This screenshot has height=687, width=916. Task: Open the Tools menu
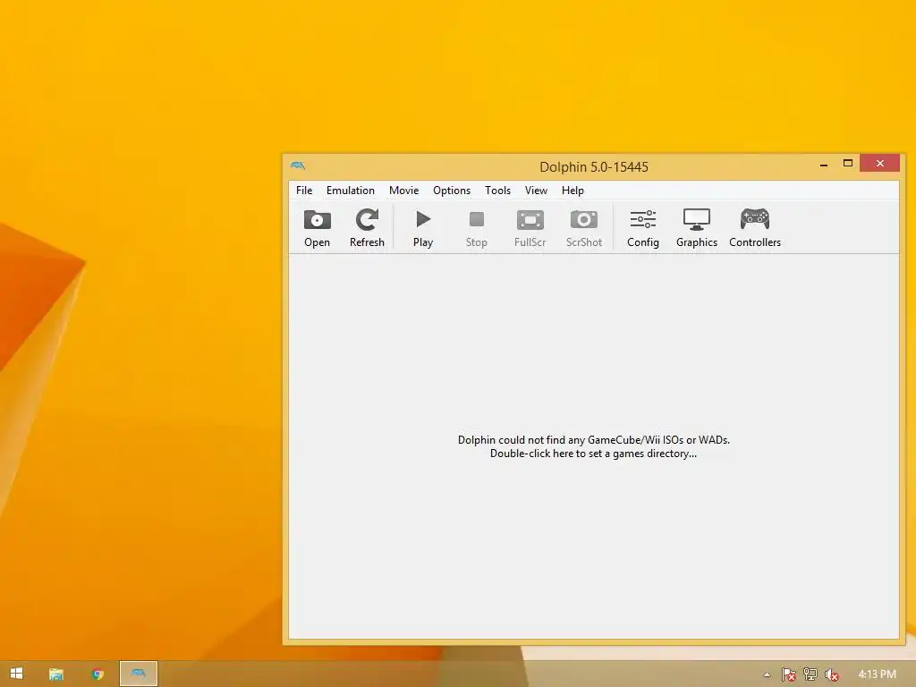coord(497,191)
